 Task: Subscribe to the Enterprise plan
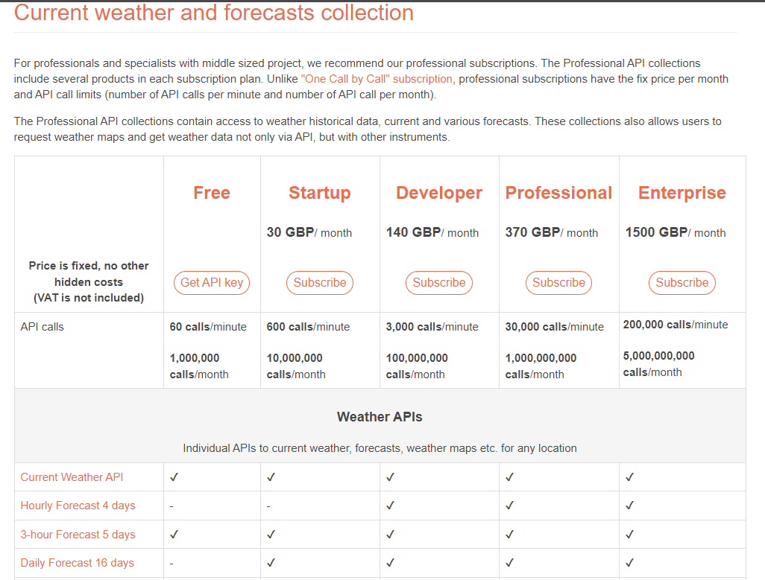click(x=682, y=283)
